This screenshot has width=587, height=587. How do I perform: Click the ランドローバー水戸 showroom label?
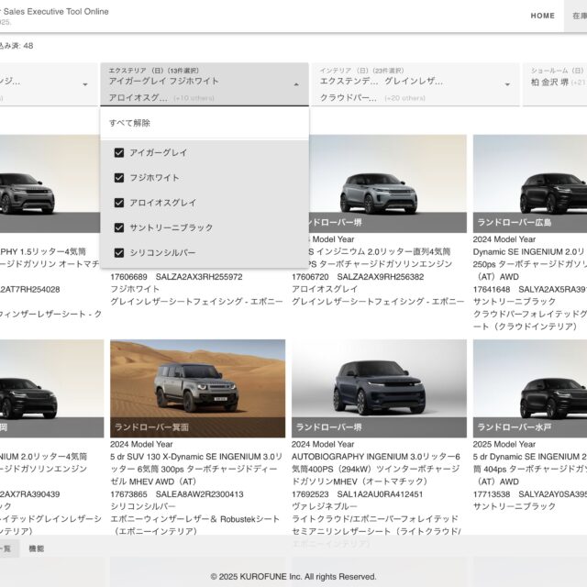coord(514,427)
